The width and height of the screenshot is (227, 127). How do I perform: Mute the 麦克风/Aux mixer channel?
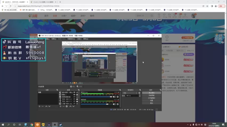pyautogui.click(x=114, y=97)
